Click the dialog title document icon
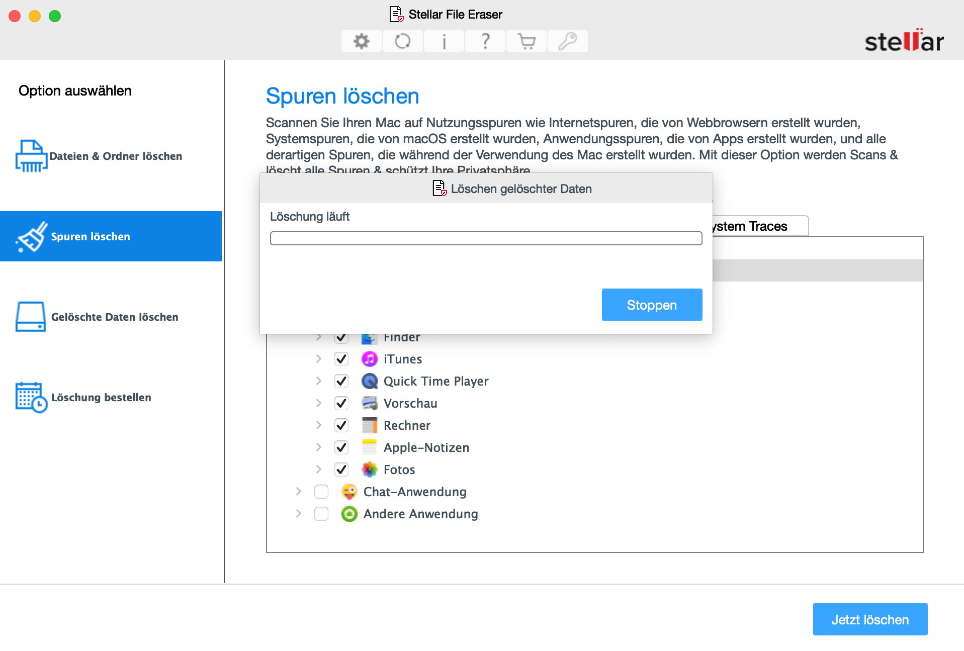 coord(440,189)
